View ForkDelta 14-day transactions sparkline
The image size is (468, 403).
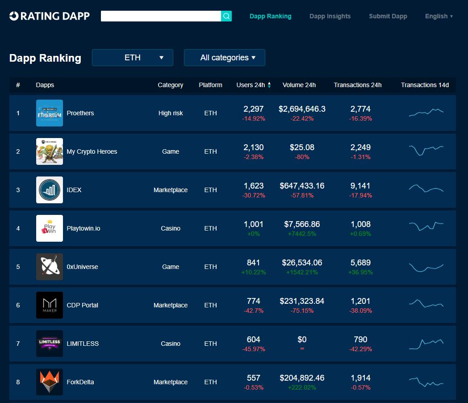[426, 382]
